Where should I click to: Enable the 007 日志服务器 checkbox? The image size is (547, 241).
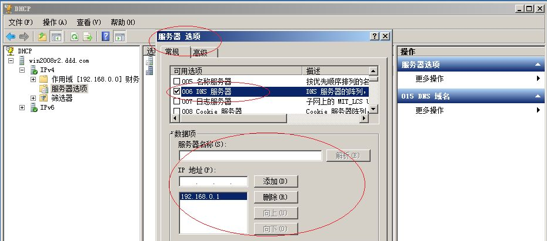tap(177, 101)
